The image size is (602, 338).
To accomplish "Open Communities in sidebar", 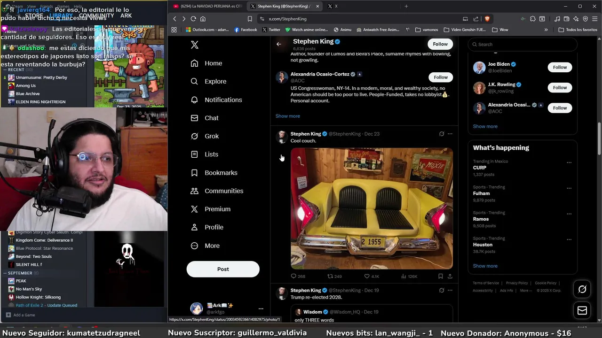I will click(217, 191).
